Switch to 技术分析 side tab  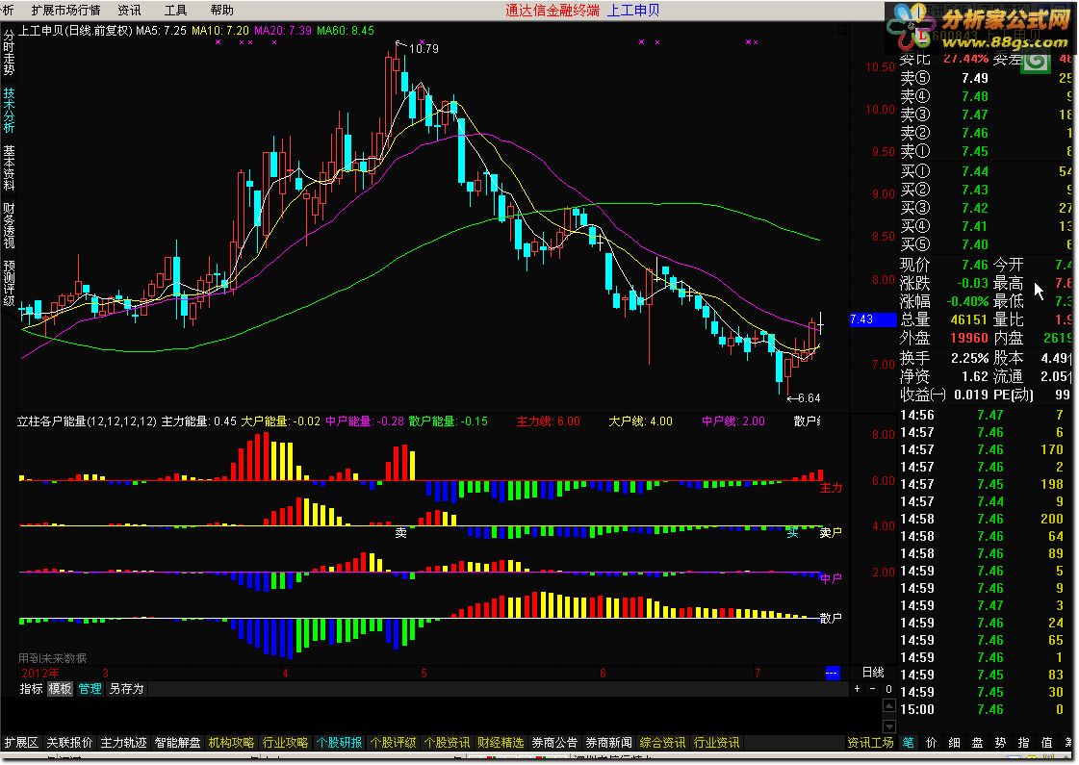pos(9,110)
